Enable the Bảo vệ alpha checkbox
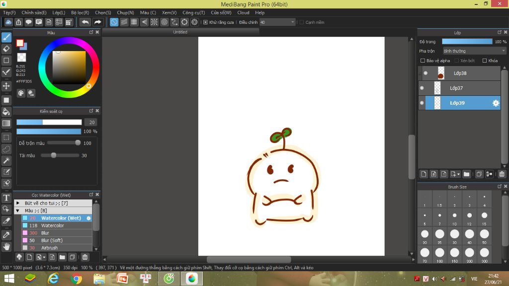 pos(423,61)
